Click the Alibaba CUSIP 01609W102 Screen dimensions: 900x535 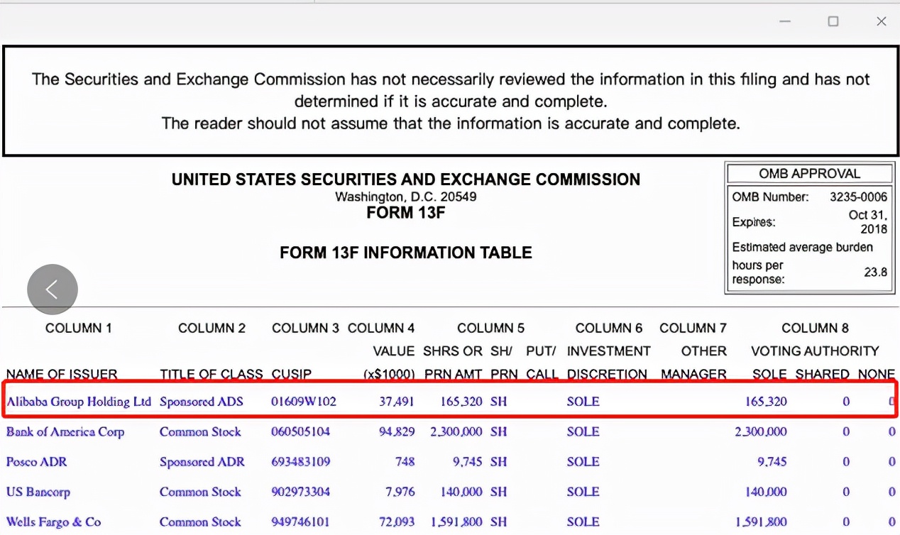pos(304,402)
